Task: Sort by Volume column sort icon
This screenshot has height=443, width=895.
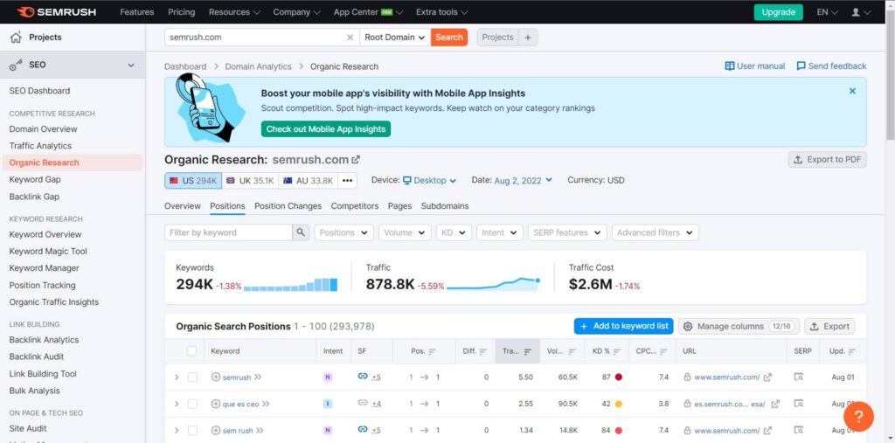Action: 572,351
